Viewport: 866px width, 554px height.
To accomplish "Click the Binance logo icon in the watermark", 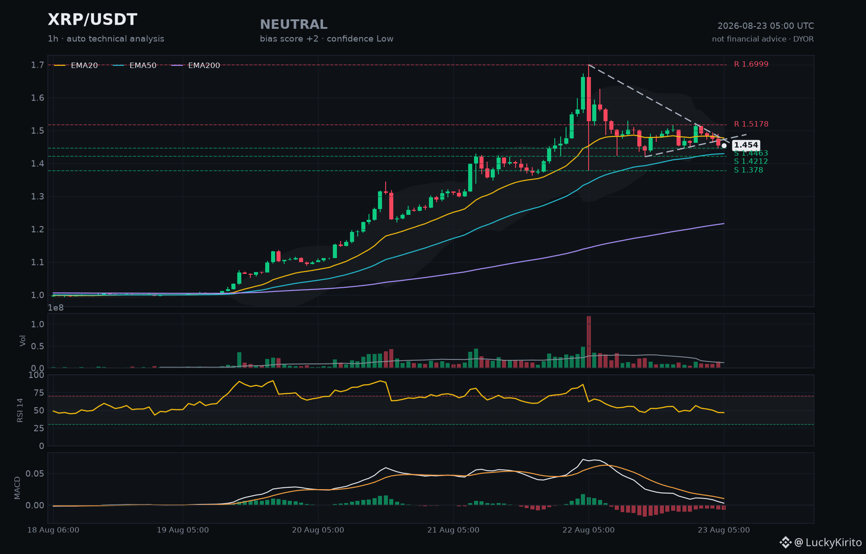I will [786, 542].
